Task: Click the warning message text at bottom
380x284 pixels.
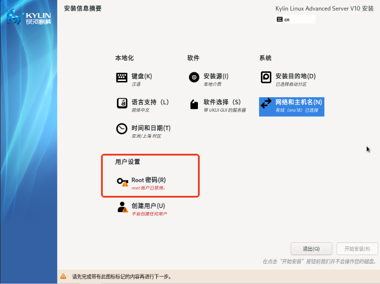Action: point(122,276)
